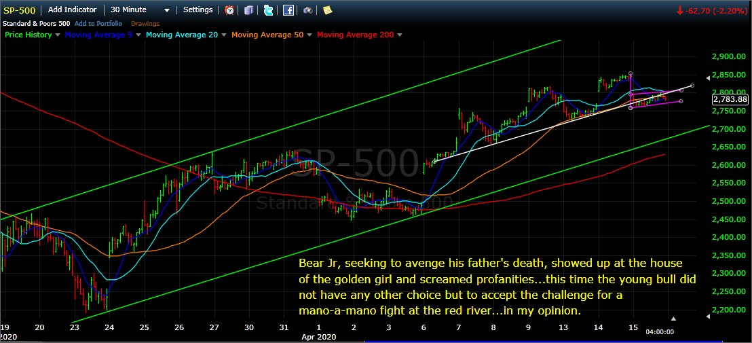Click the SP-500 ticker symbol
Screen dimensions: 752x343
pos(20,10)
